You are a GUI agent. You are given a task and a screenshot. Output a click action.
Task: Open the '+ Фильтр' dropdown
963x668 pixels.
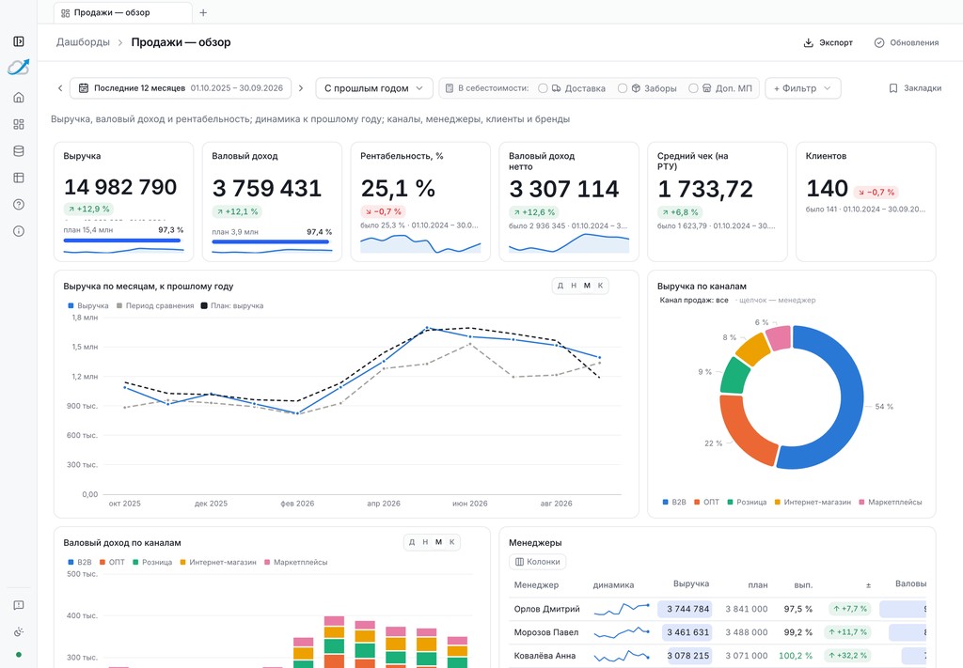(802, 88)
